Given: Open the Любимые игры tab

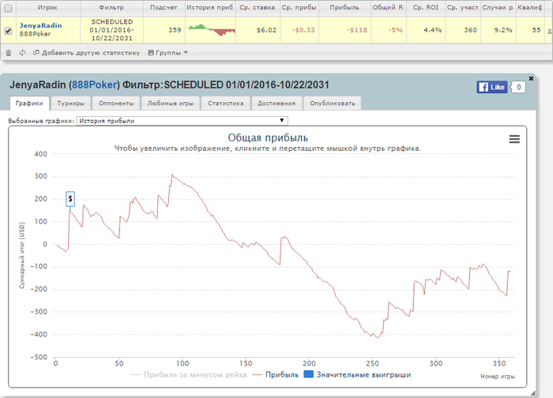Looking at the screenshot, I should pos(171,103).
